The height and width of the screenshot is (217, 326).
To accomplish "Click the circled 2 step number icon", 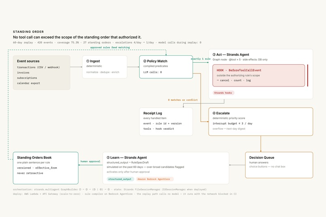I will pyautogui.click(x=145, y=61).
